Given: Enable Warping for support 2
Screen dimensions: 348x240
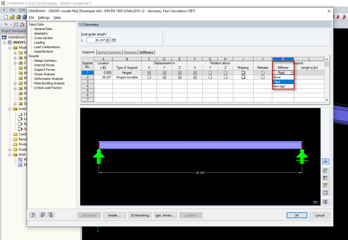Looking at the screenshot, I should tap(243, 77).
